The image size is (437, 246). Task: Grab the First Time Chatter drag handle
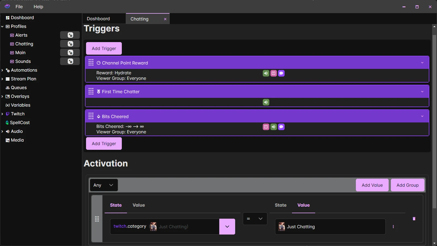point(91,91)
